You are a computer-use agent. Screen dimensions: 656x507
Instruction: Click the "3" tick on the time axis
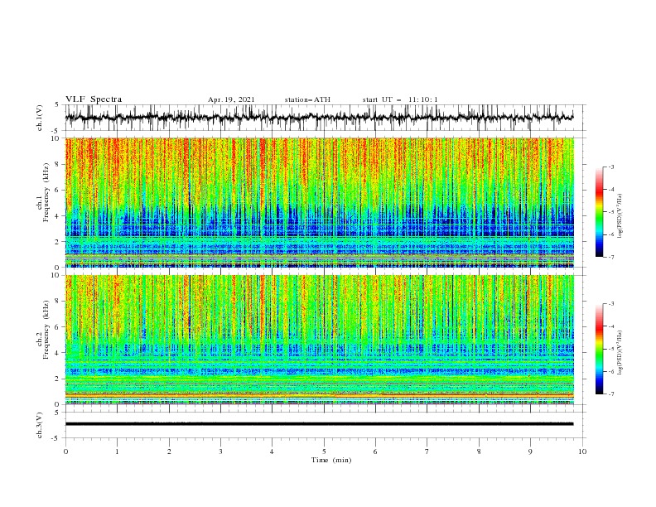click(x=220, y=451)
